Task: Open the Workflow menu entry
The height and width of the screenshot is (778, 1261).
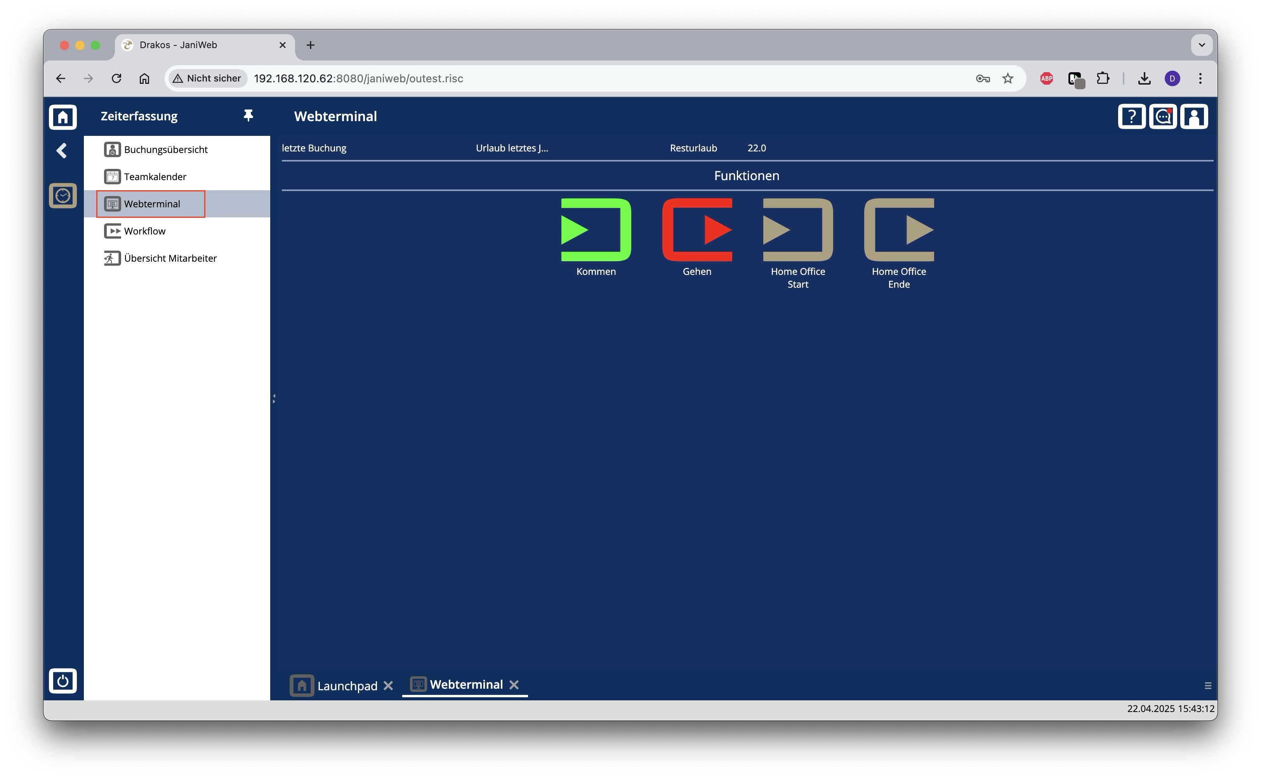Action: [177, 231]
